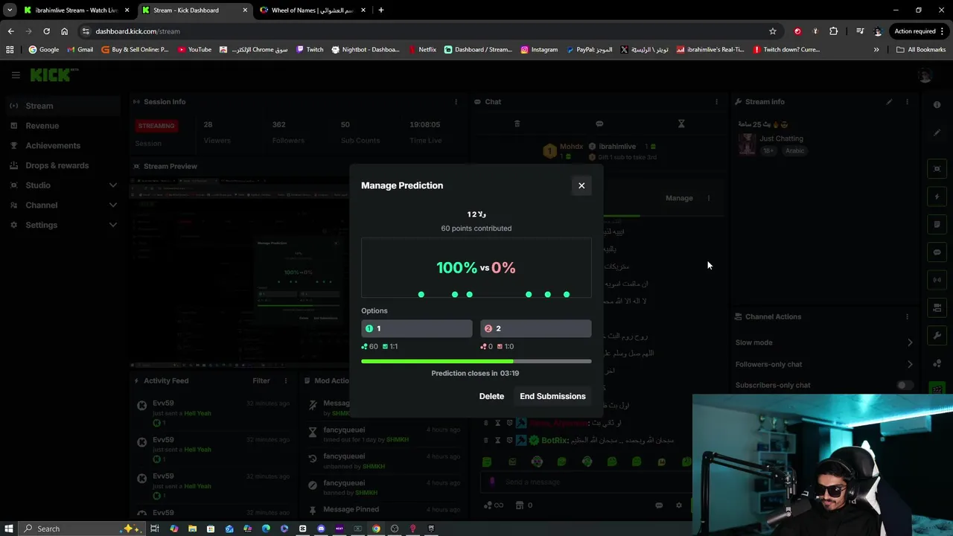Screen dimensions: 953x536
Task: Click the chat speech bubble icon
Action: click(x=599, y=124)
